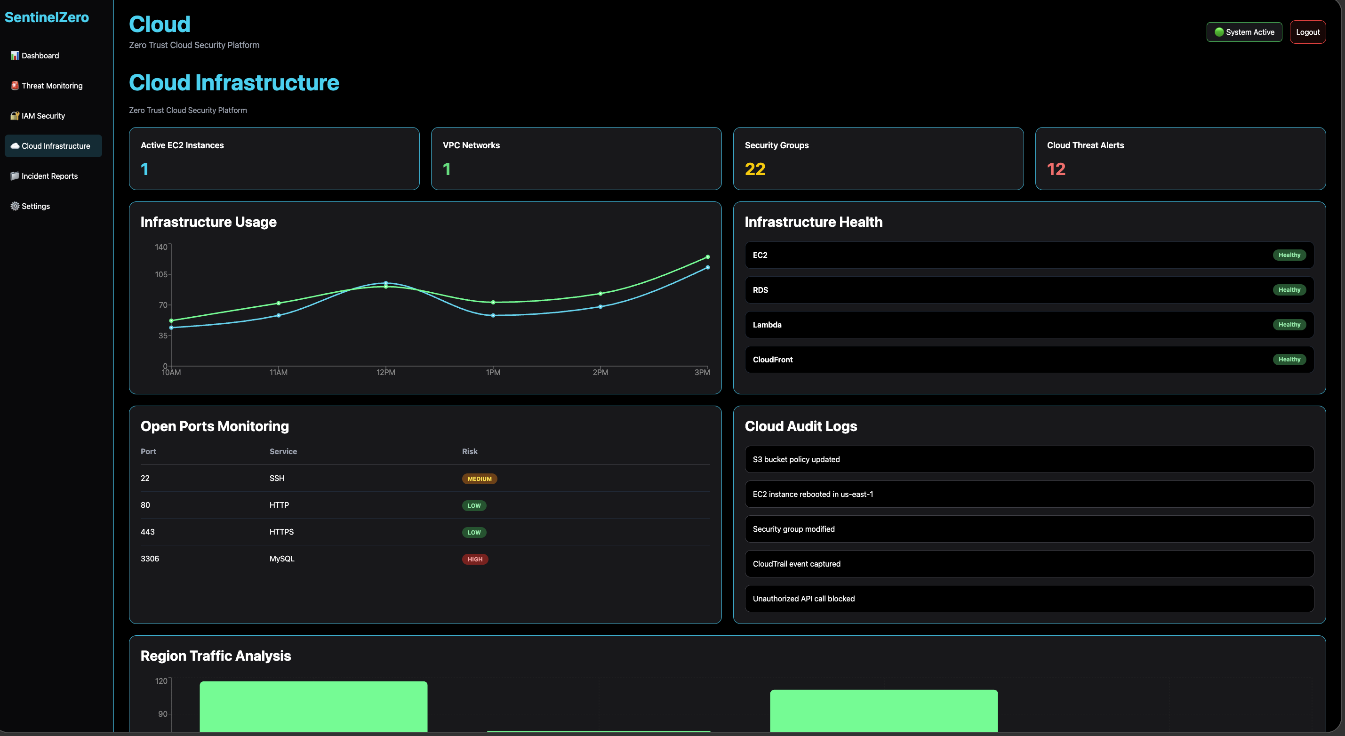The height and width of the screenshot is (736, 1345).
Task: Open the Dashboard page
Action: [53, 56]
